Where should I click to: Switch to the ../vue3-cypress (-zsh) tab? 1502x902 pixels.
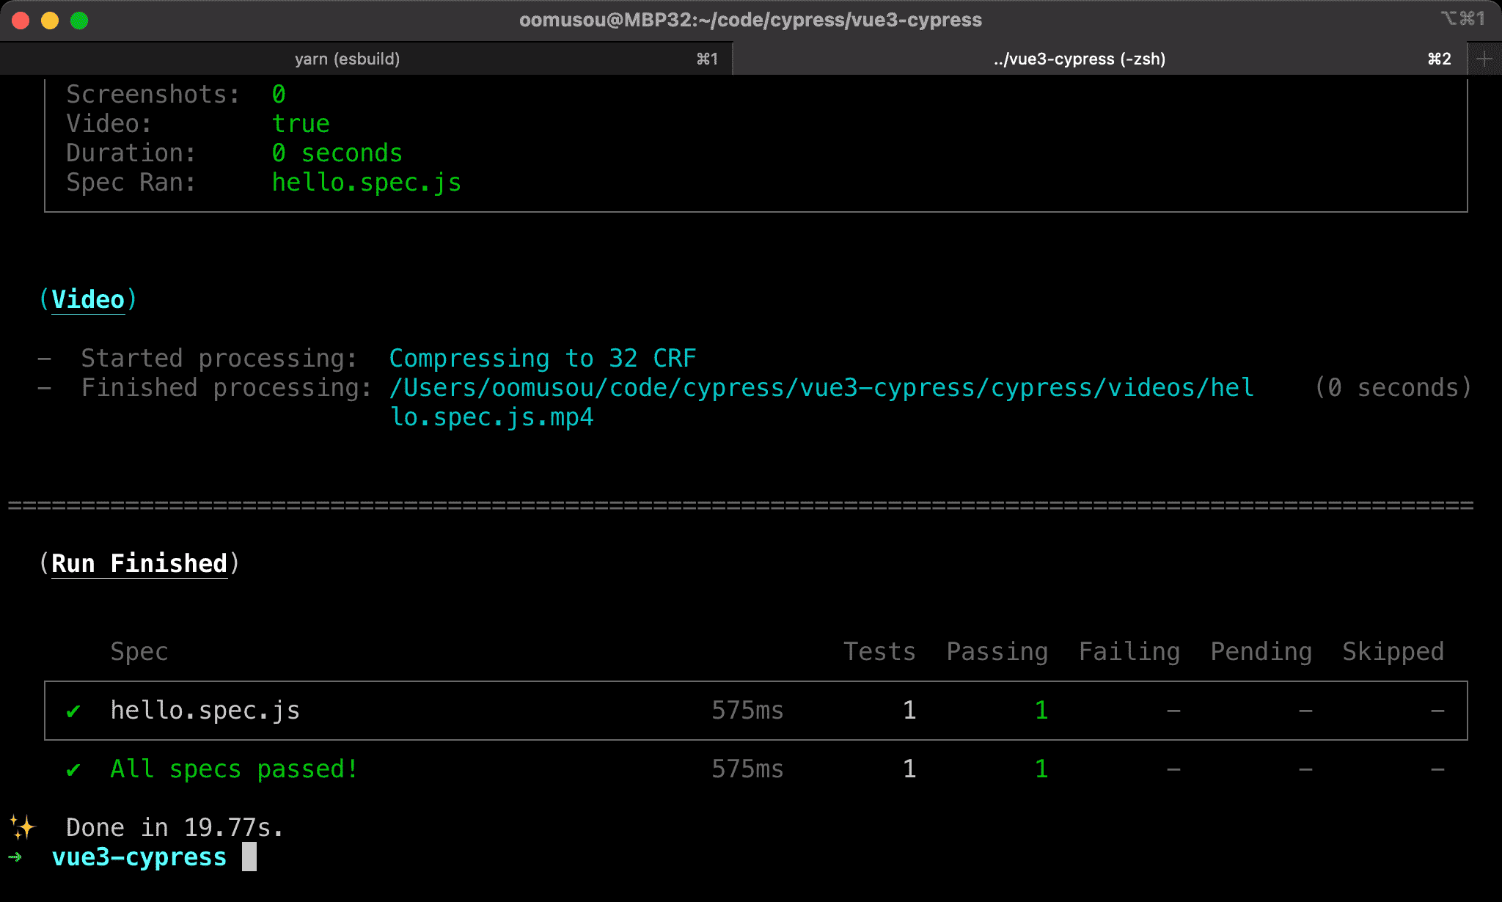pos(1079,59)
